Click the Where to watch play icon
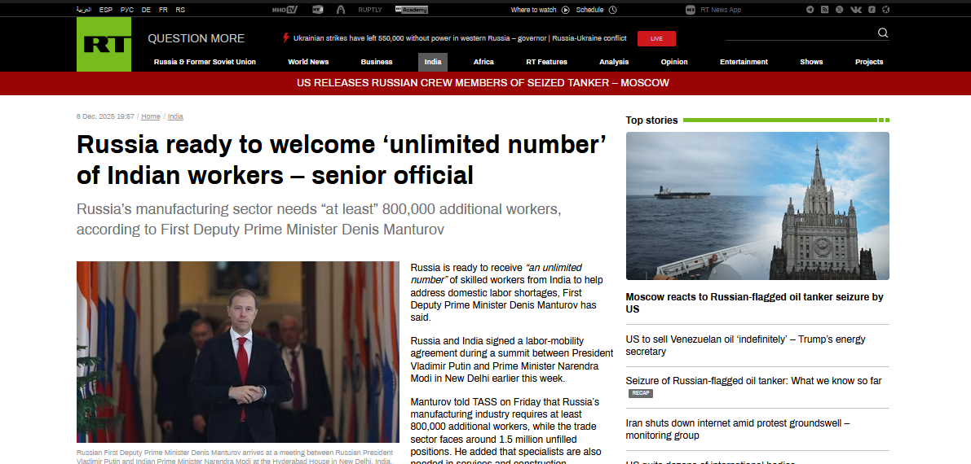The height and width of the screenshot is (464, 971). point(565,9)
